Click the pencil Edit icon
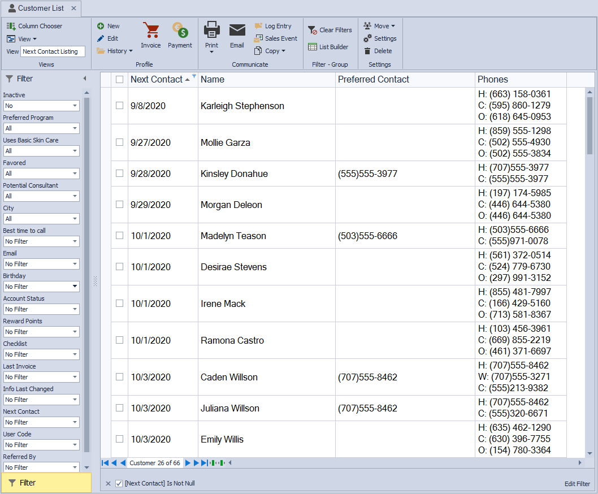Image resolution: width=598 pixels, height=494 pixels. click(100, 38)
